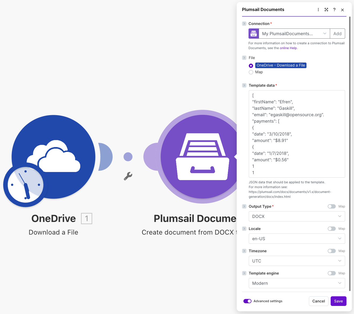Image resolution: width=354 pixels, height=314 pixels.
Task: Collapse the Output Type section chevron
Action: (x=244, y=206)
